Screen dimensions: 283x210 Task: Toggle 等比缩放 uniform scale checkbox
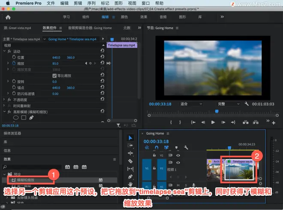pos(54,76)
